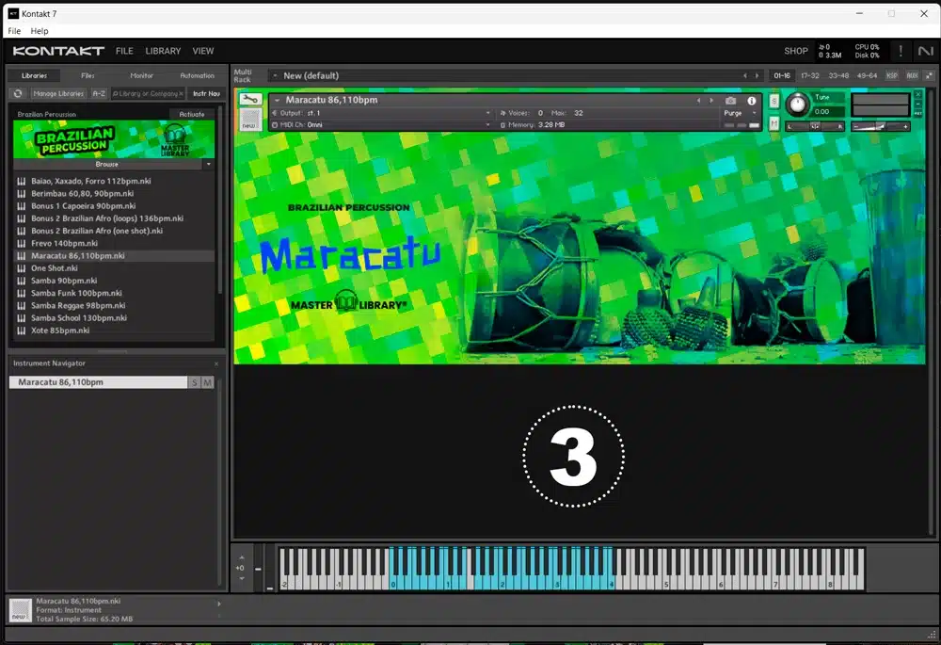Solo the instrument with the S button
Image resolution: width=941 pixels, height=645 pixels.
coord(774,102)
